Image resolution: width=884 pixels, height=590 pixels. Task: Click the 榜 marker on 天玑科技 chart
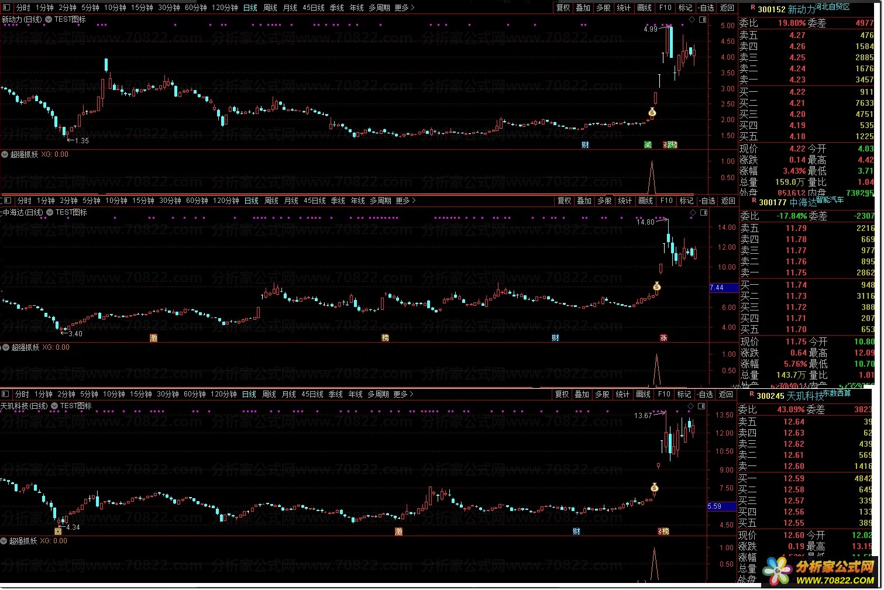(x=665, y=532)
